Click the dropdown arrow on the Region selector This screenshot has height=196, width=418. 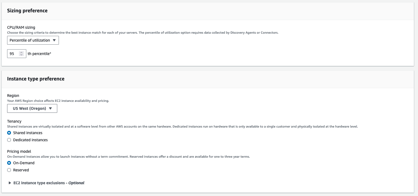(50, 108)
